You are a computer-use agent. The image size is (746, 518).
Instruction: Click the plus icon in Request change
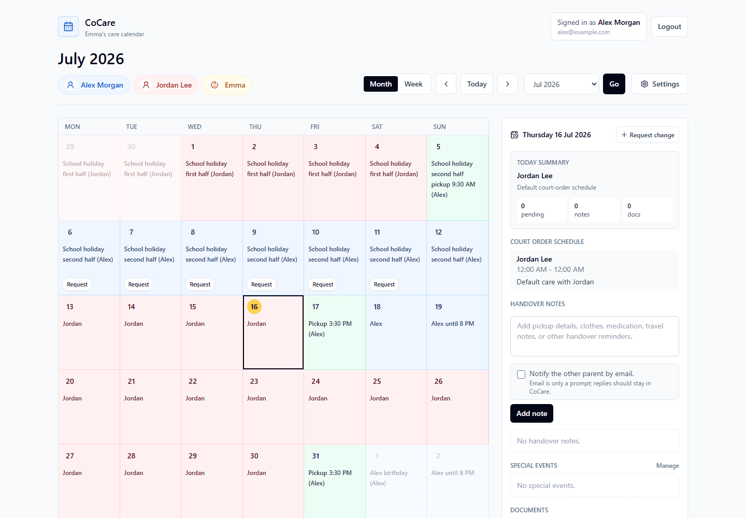click(624, 135)
